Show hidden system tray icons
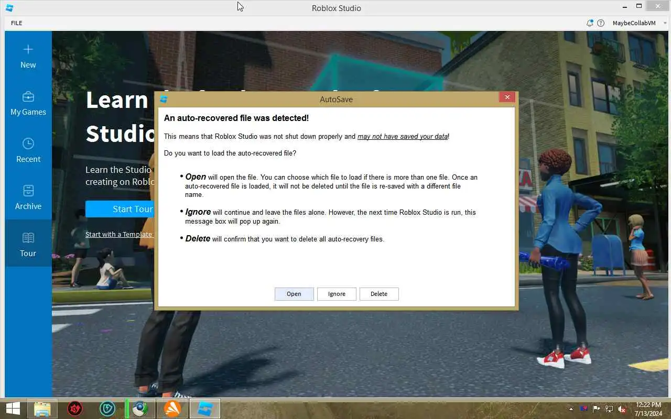Screen dimensions: 671x419 [x=571, y=409]
